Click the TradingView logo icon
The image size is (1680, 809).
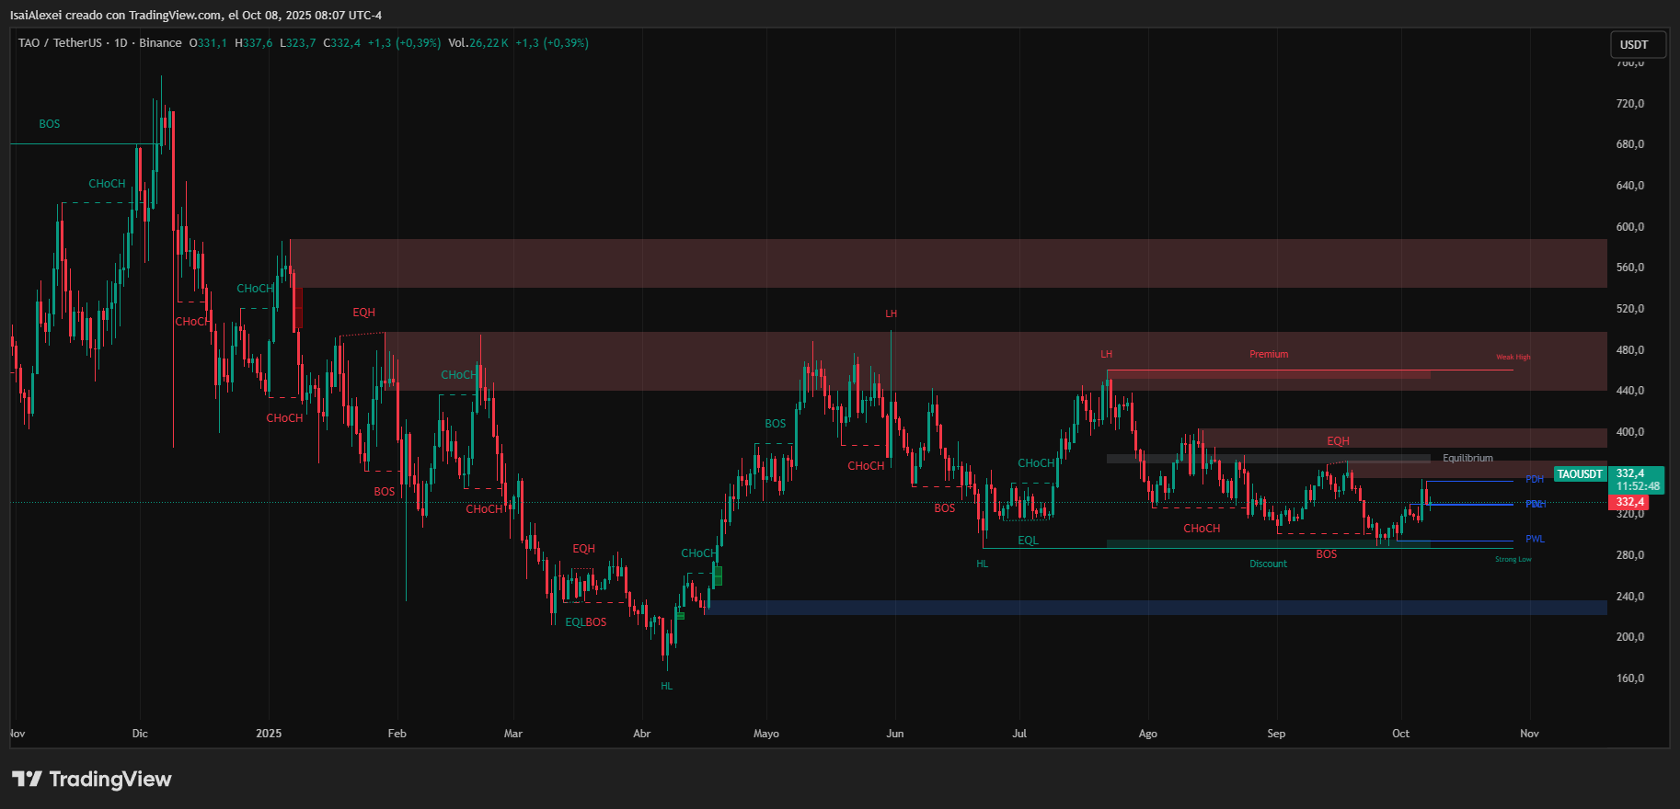28,780
